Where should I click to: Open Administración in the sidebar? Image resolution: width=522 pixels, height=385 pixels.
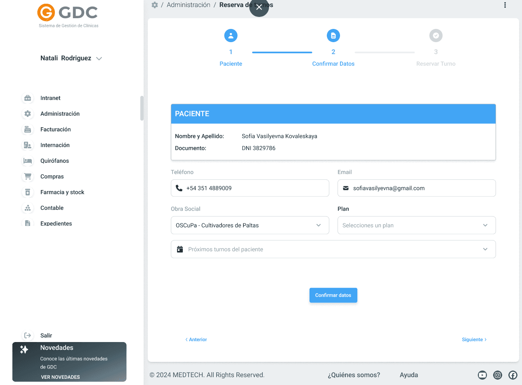(x=60, y=114)
